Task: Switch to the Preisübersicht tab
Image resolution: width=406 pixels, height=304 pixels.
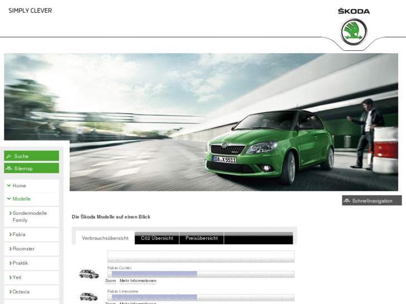Action: tap(202, 238)
